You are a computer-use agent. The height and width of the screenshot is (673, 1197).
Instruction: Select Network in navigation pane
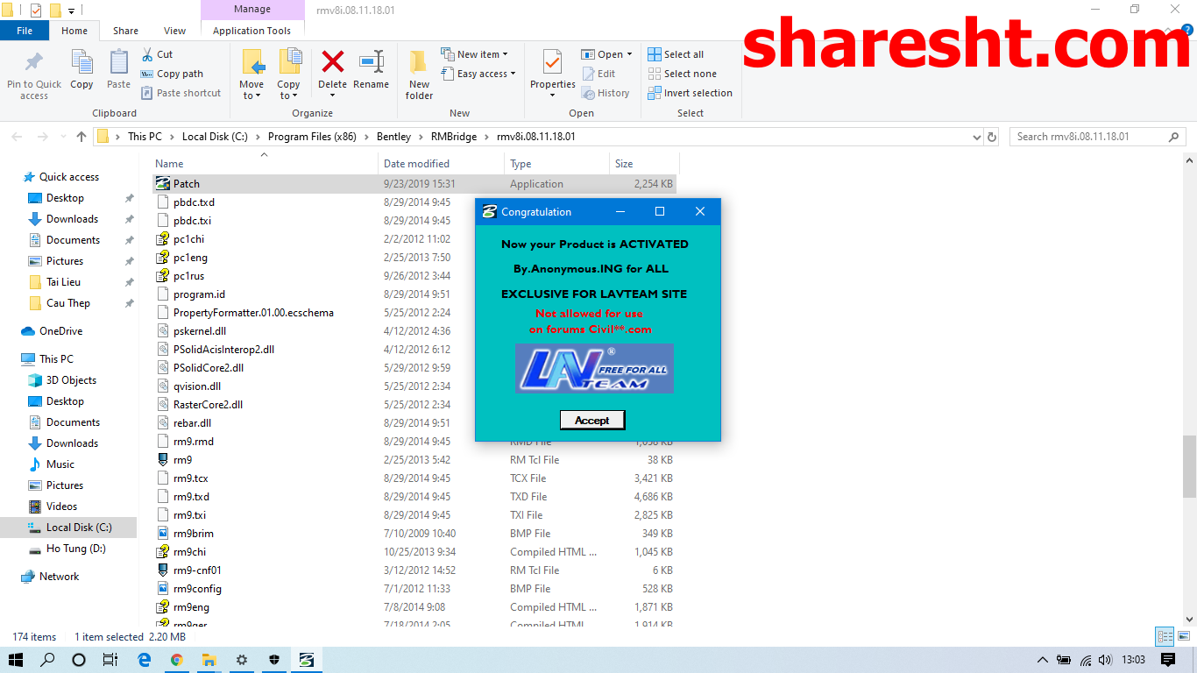(x=59, y=577)
